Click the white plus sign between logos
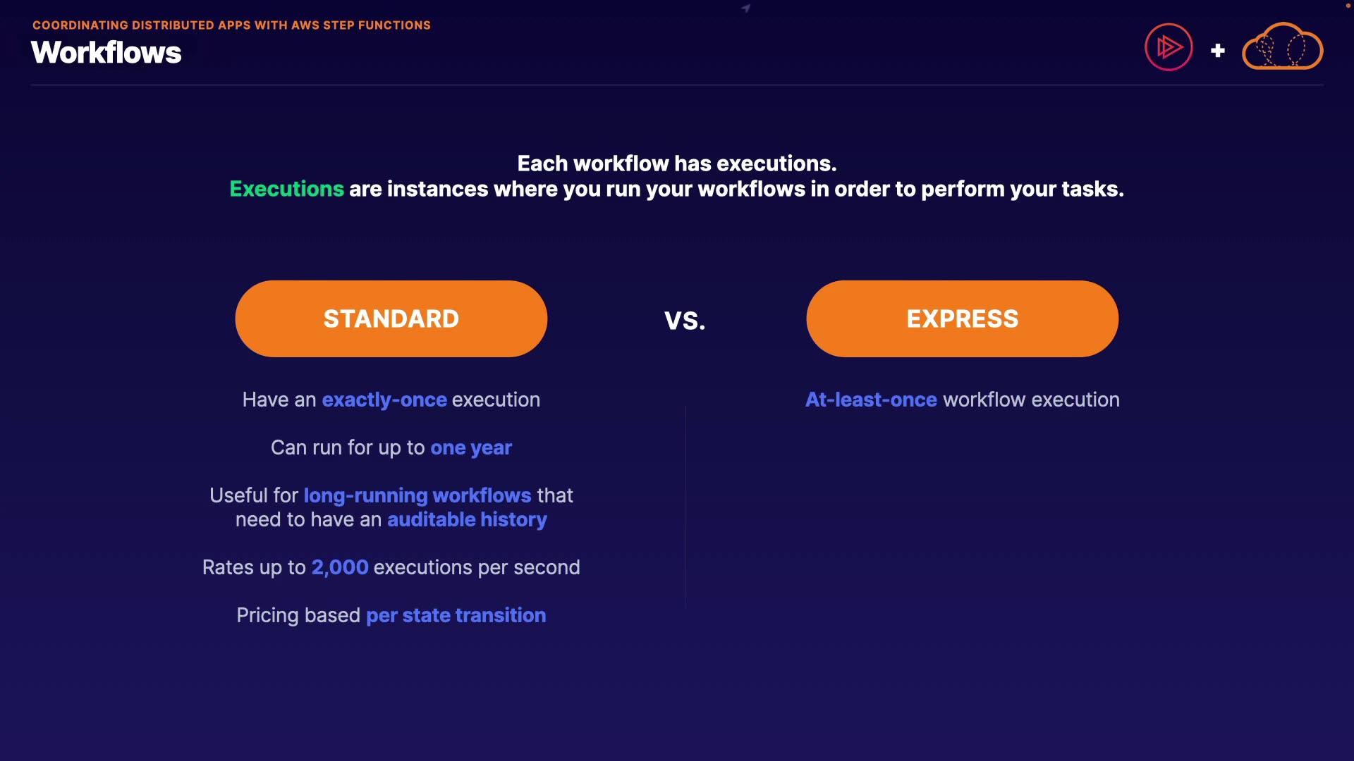Image resolution: width=1354 pixels, height=761 pixels. click(1217, 51)
